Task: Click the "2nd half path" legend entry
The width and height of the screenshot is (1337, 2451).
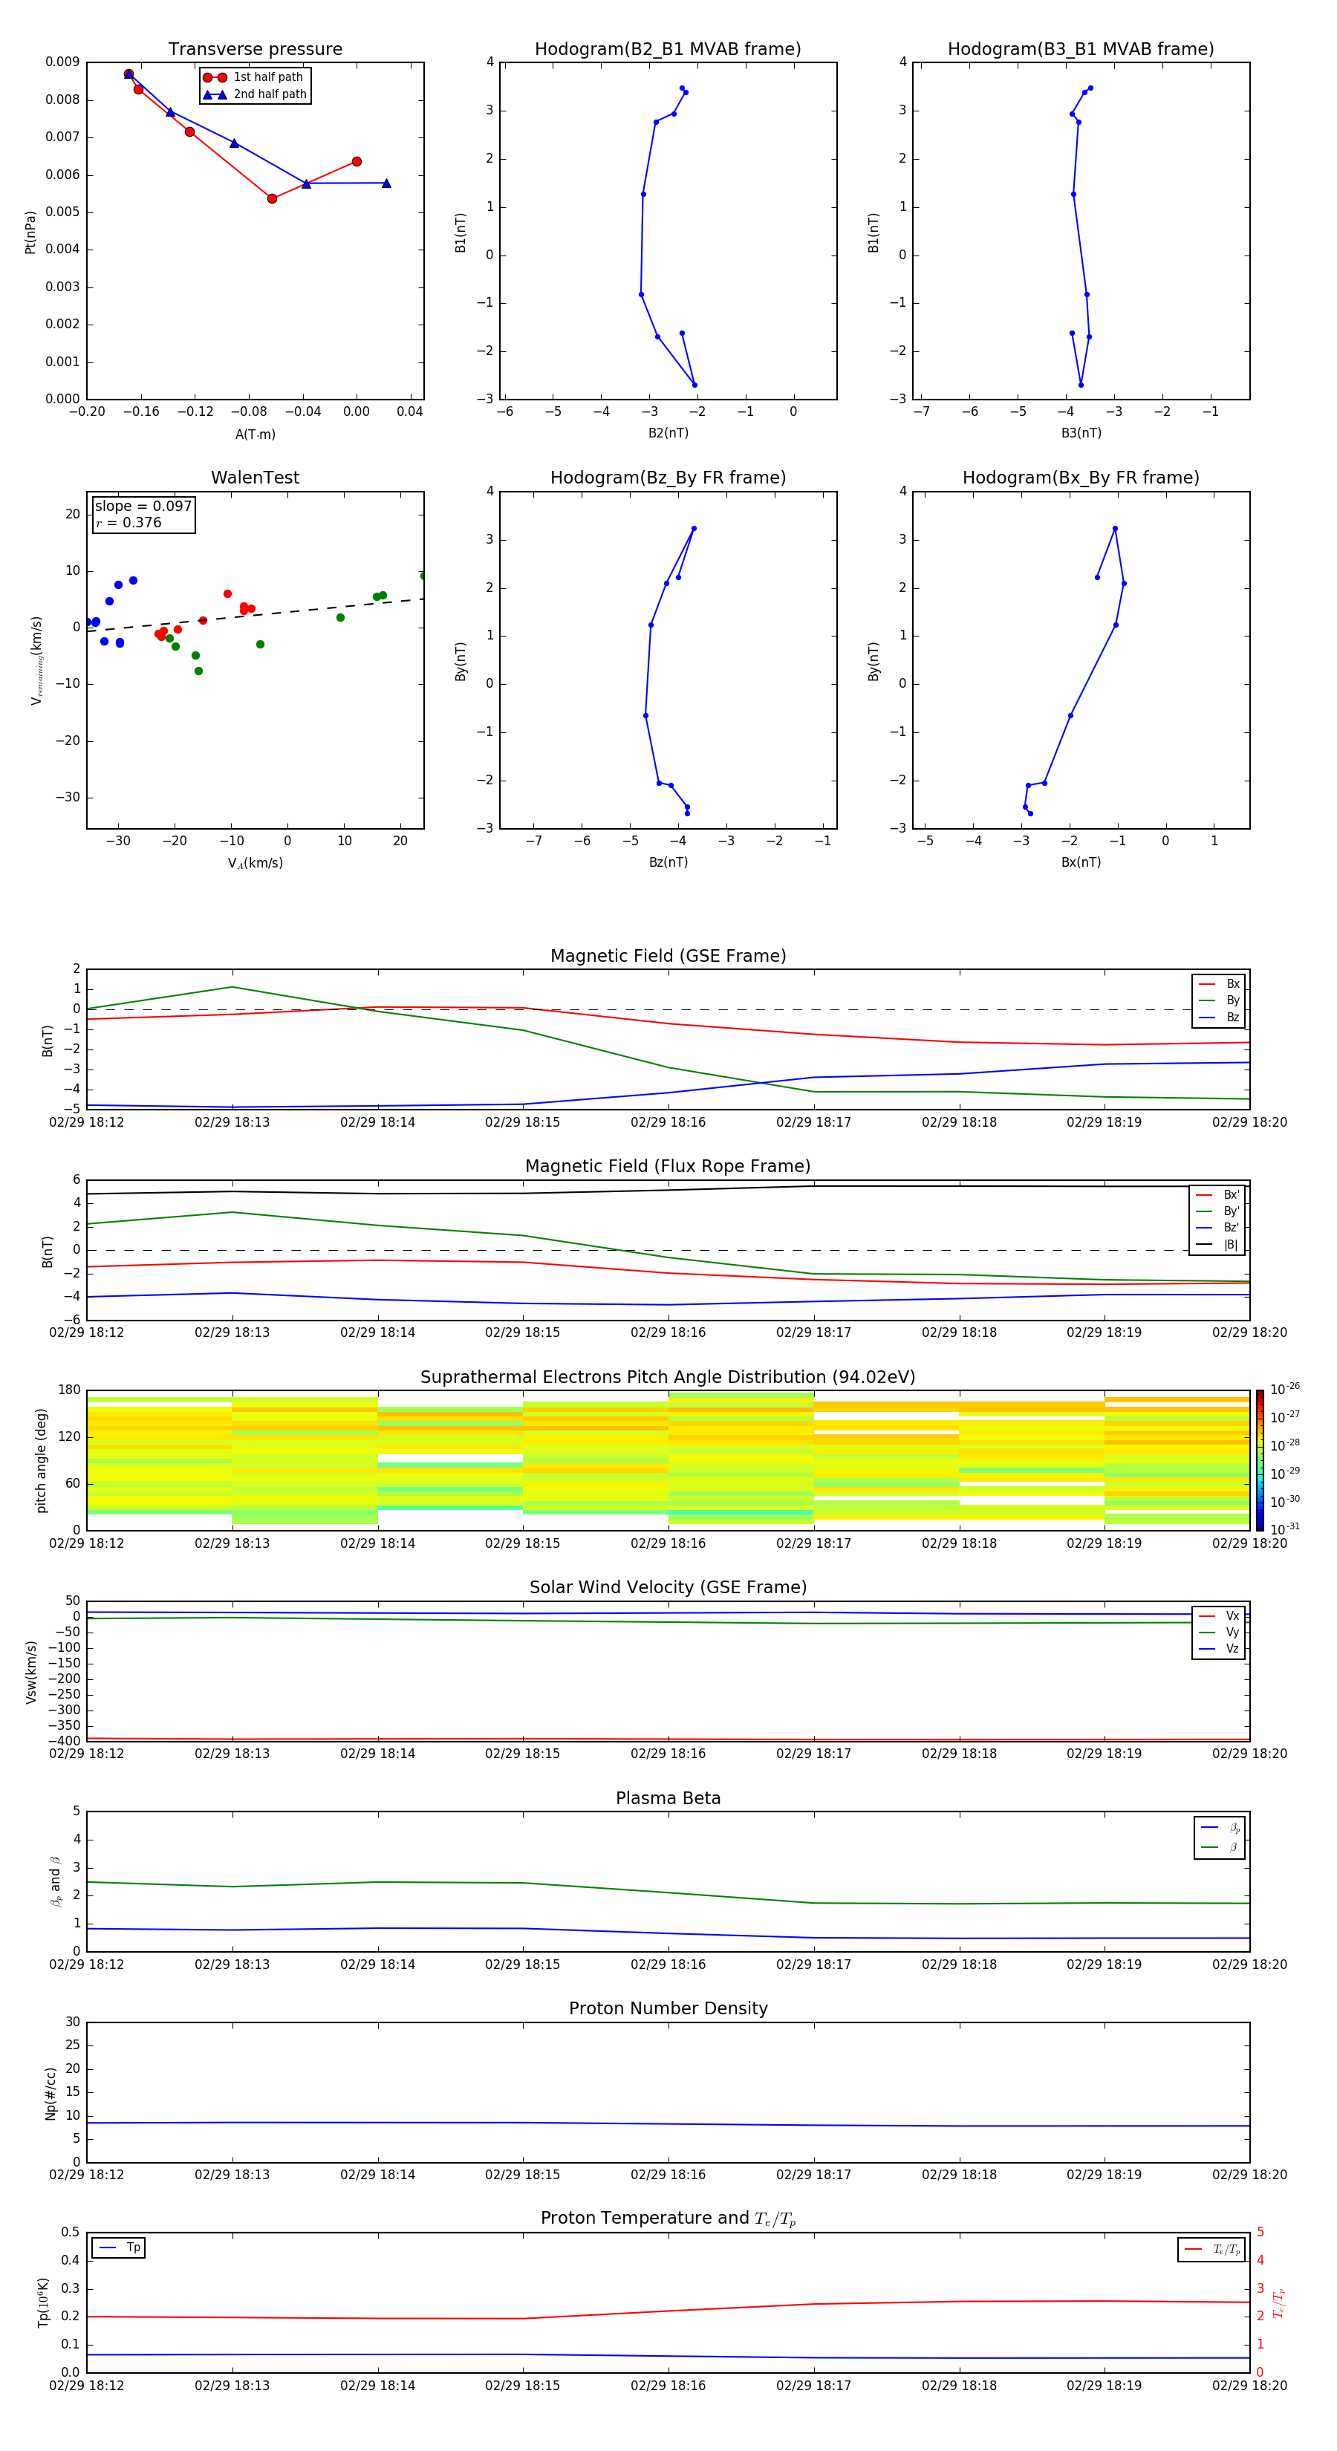Action: tap(255, 94)
